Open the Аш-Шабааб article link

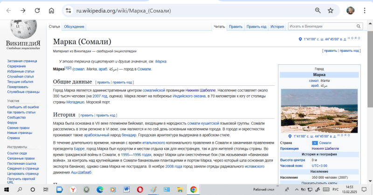tap(81, 173)
